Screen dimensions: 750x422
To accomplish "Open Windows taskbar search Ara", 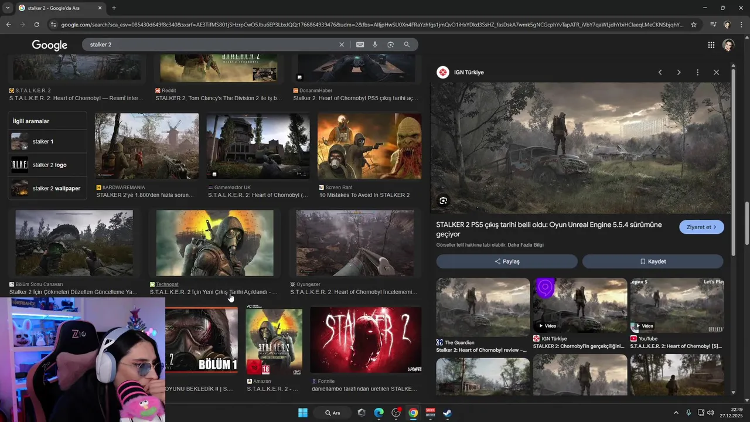I will (x=333, y=413).
